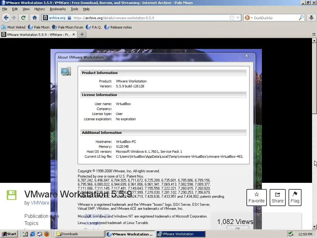Screen dimensions: 317x238
Task: Open the File menu
Action: click(x=5, y=9)
